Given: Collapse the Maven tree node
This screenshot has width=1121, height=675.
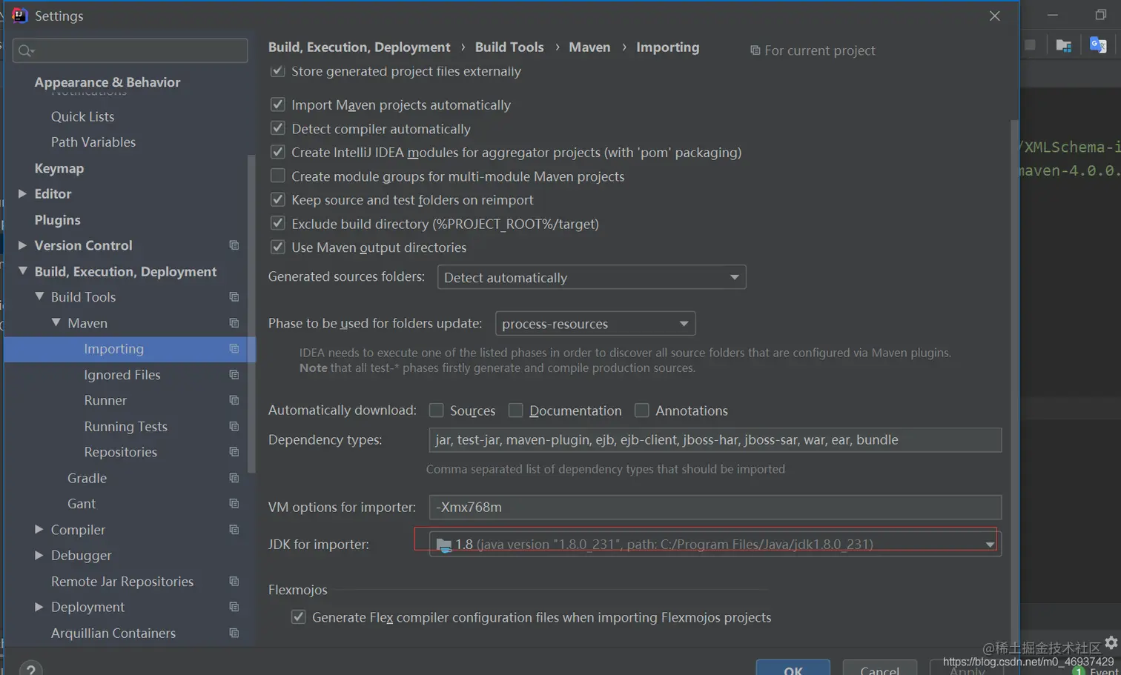Looking at the screenshot, I should 56,322.
